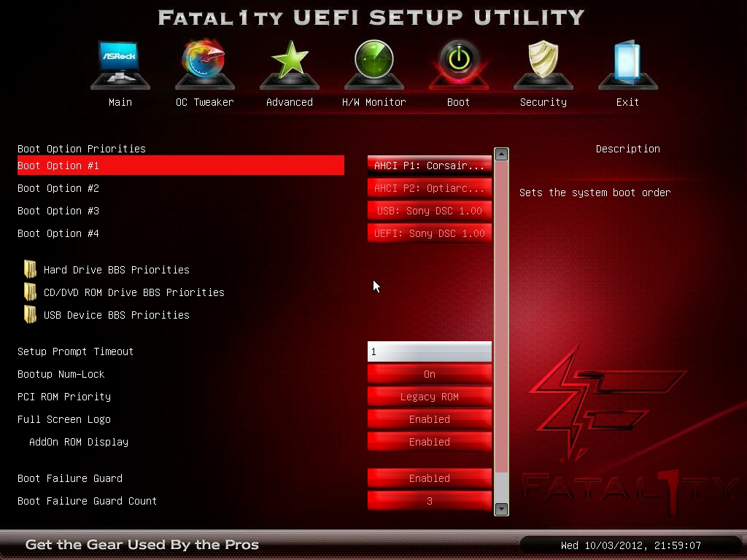
Task: Open the OC Tweaker speedometer icon
Action: pyautogui.click(x=205, y=65)
